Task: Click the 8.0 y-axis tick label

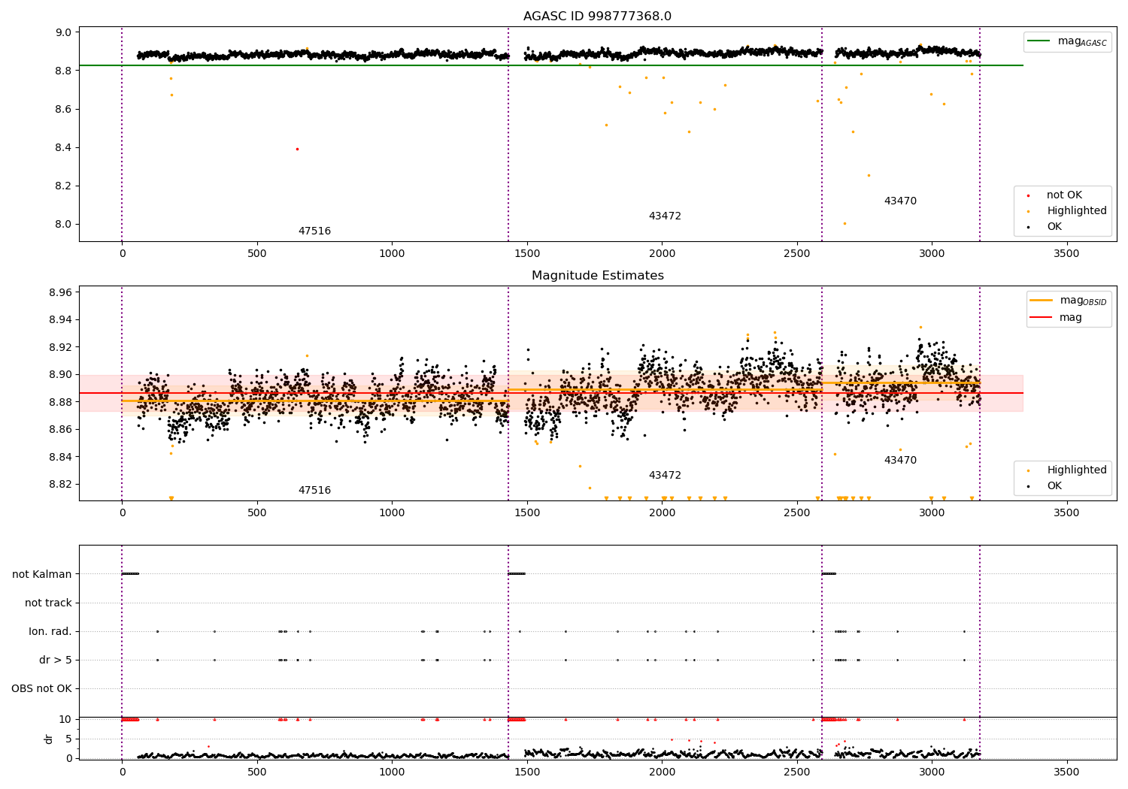Action: 64,224
